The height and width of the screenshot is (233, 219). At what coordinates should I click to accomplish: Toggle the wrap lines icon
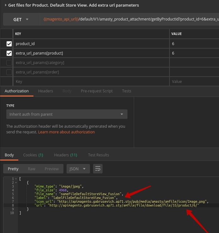[98, 169]
